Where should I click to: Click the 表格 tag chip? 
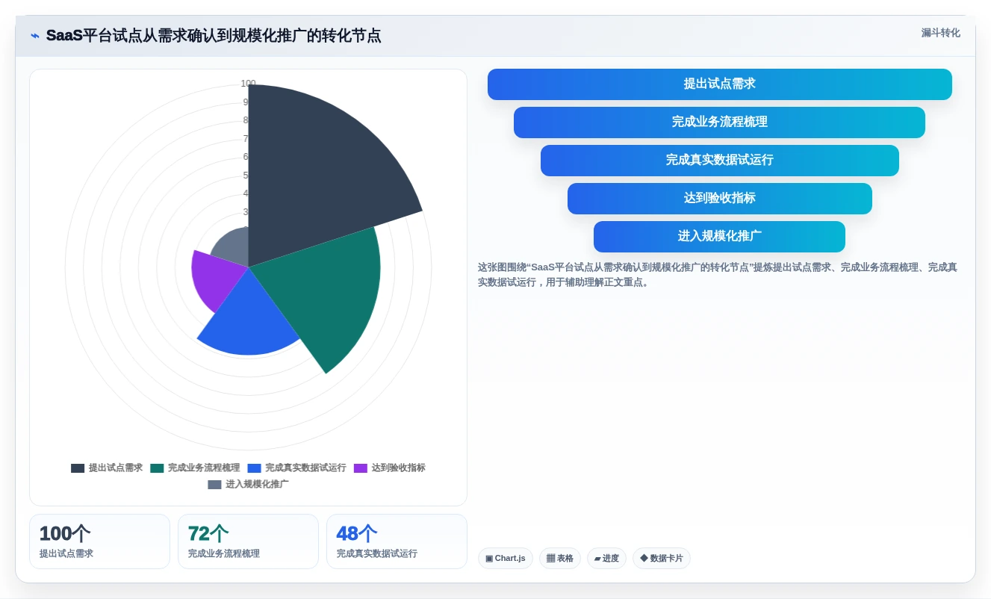pyautogui.click(x=560, y=559)
